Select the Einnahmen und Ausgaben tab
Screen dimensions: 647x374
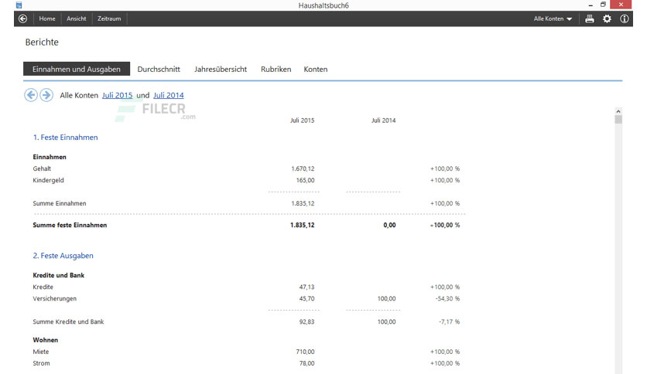point(77,69)
